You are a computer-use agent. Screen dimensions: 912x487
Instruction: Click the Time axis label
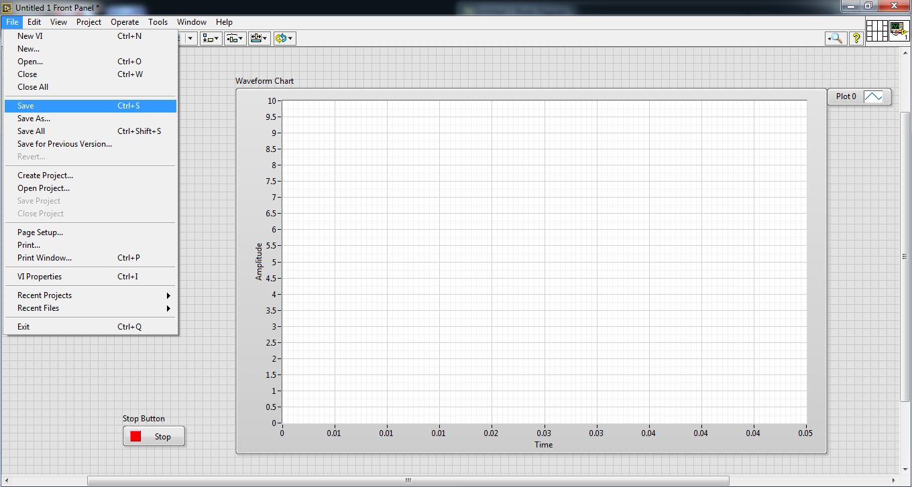pos(544,444)
